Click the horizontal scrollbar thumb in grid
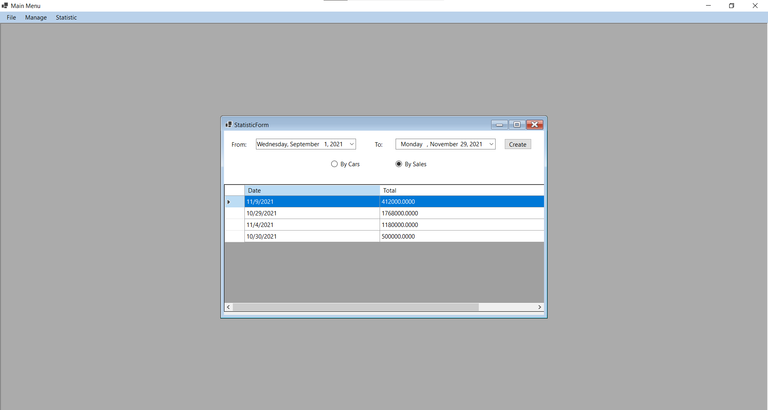This screenshot has width=768, height=410. point(356,307)
